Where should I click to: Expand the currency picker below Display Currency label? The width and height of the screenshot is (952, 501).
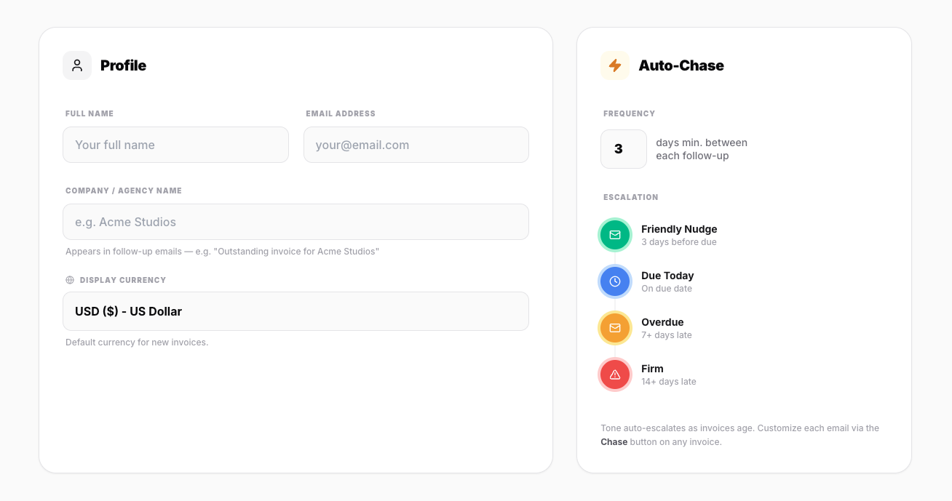point(295,311)
